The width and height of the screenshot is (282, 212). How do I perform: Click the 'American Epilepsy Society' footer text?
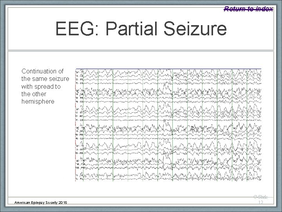pyautogui.click(x=41, y=203)
